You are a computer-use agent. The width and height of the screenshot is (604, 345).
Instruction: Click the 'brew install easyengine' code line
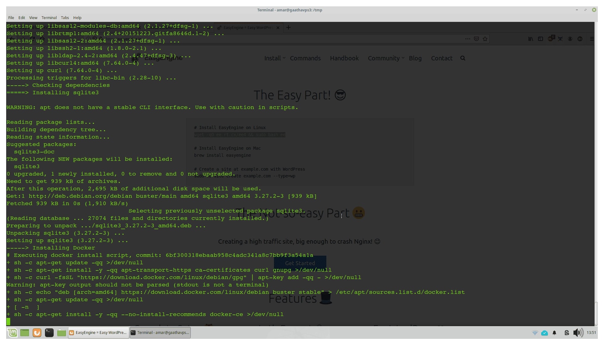point(222,155)
